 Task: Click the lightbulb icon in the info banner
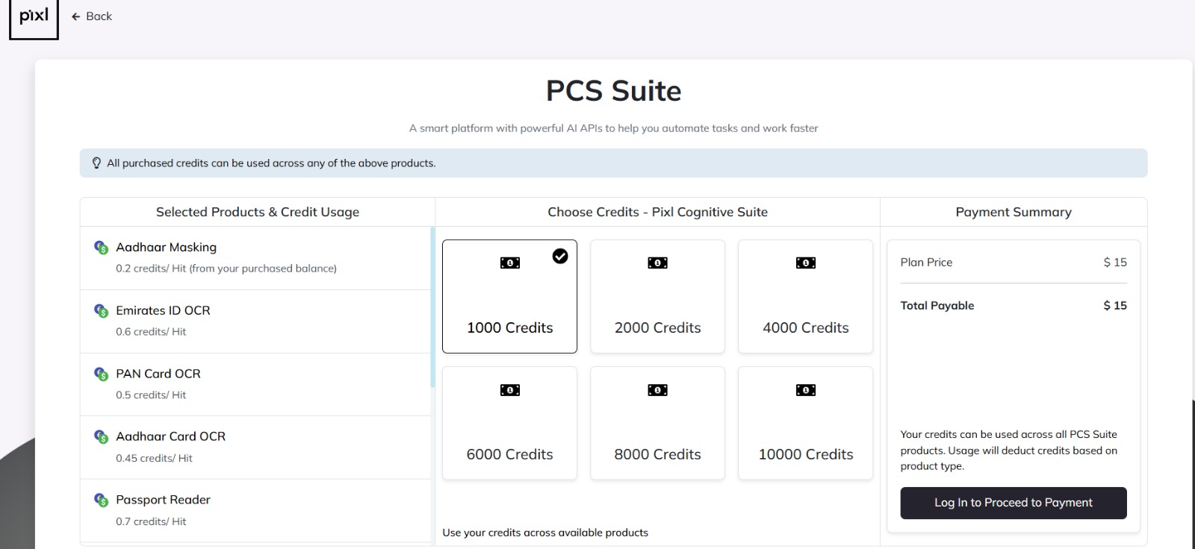point(96,163)
